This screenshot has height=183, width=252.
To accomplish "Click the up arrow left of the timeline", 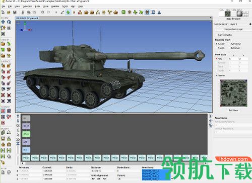I will point(18,116).
